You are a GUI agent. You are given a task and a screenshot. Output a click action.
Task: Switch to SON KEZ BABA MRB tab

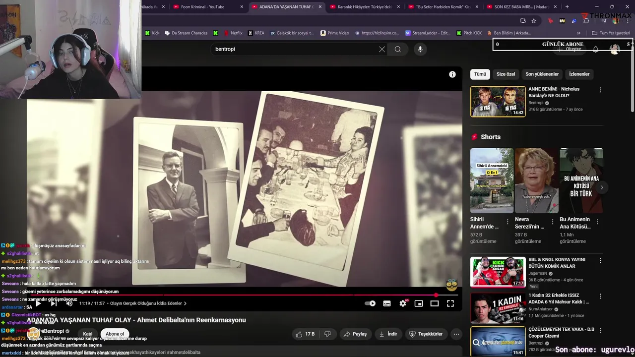522,6
